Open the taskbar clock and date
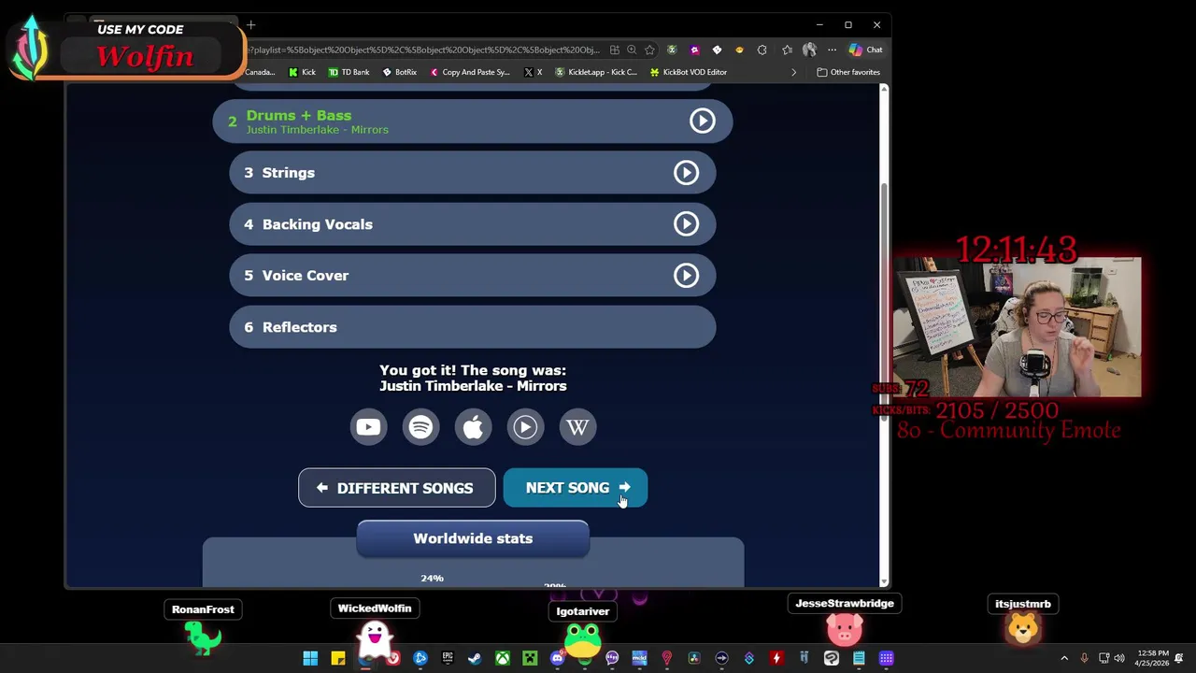 coord(1152,658)
